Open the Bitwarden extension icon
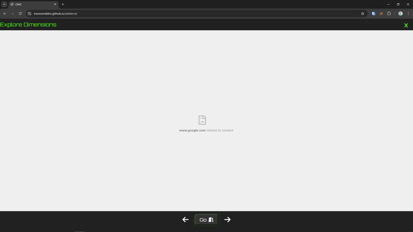The width and height of the screenshot is (413, 232). [374, 14]
